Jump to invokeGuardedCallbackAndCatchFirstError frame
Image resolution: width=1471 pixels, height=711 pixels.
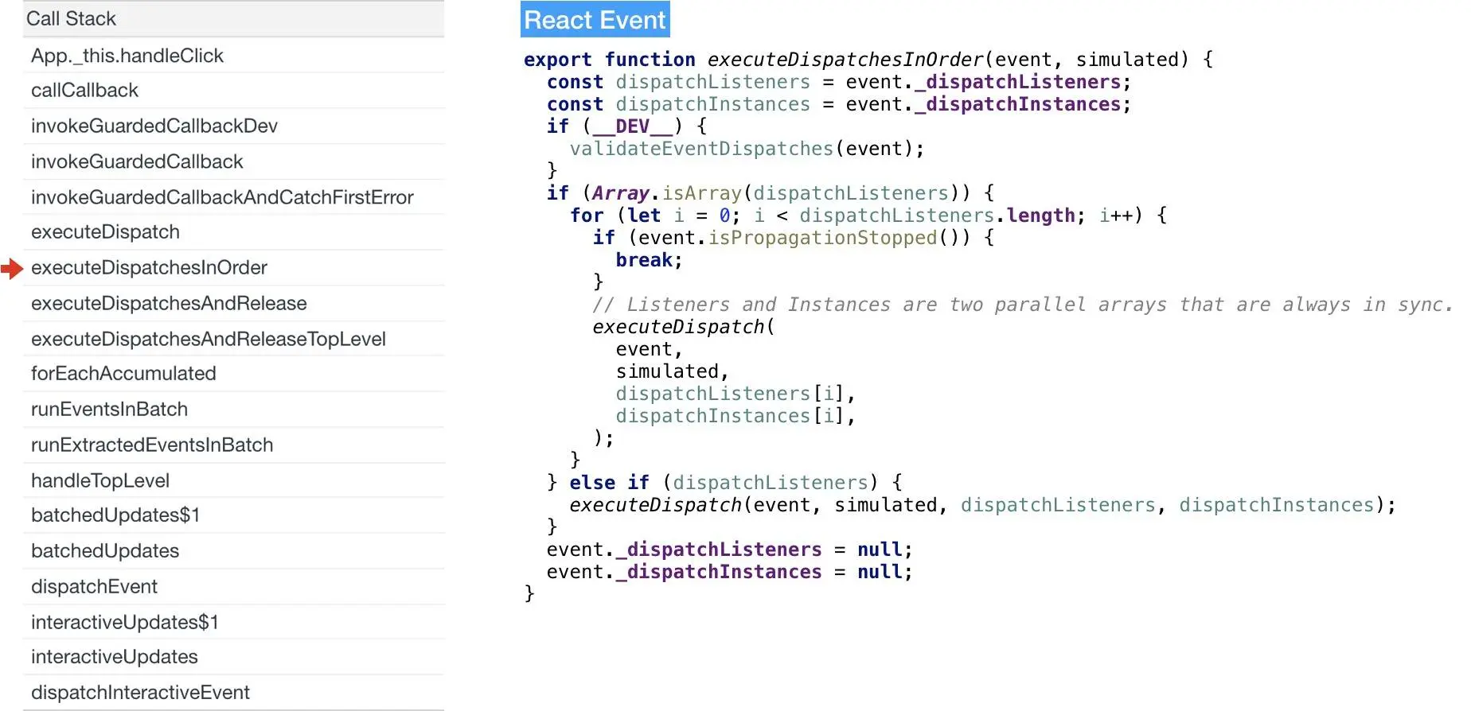[233, 197]
